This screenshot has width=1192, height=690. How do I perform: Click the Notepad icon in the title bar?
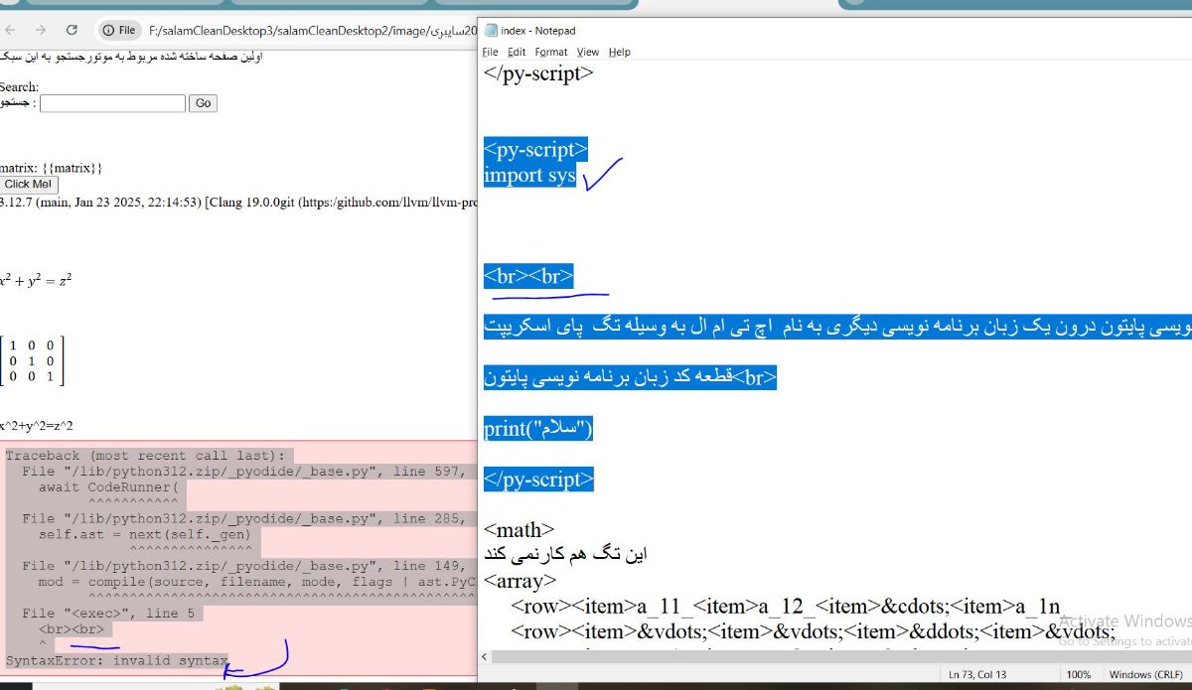coord(491,30)
